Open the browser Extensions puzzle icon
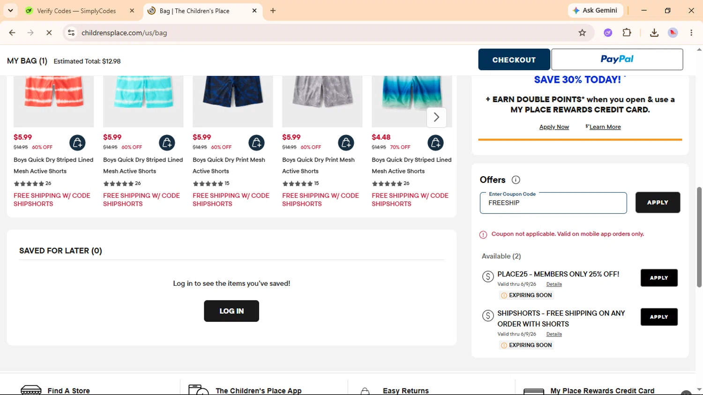Image resolution: width=703 pixels, height=395 pixels. pos(627,33)
